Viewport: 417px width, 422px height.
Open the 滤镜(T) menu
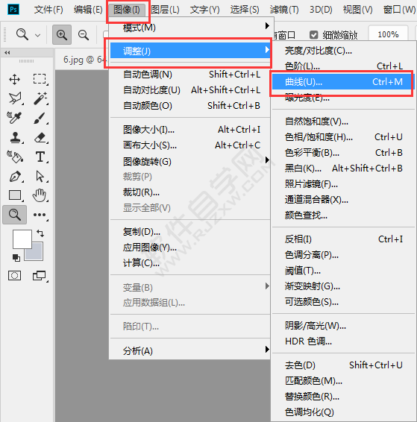(x=284, y=10)
